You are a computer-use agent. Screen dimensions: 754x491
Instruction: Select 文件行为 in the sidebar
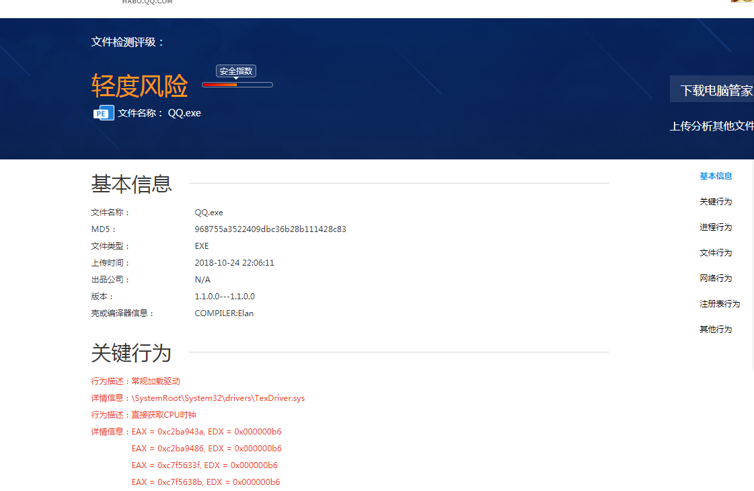point(716,253)
